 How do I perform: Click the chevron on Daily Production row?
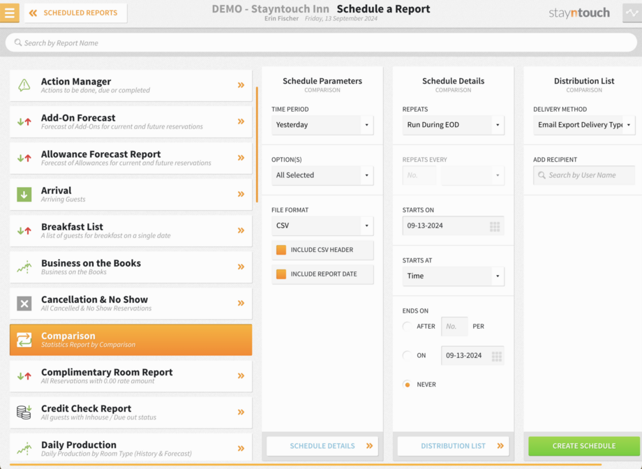241,449
